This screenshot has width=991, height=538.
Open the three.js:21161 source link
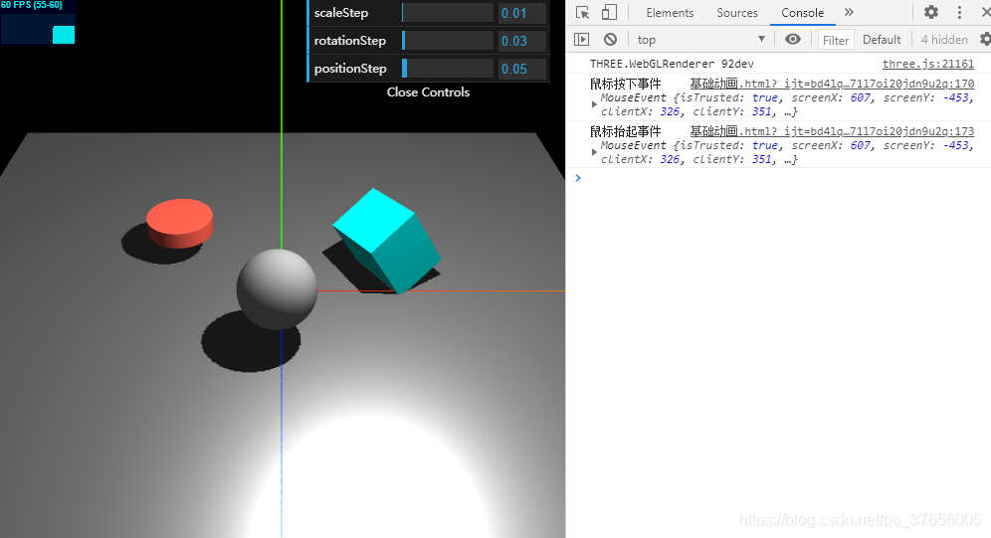(927, 64)
